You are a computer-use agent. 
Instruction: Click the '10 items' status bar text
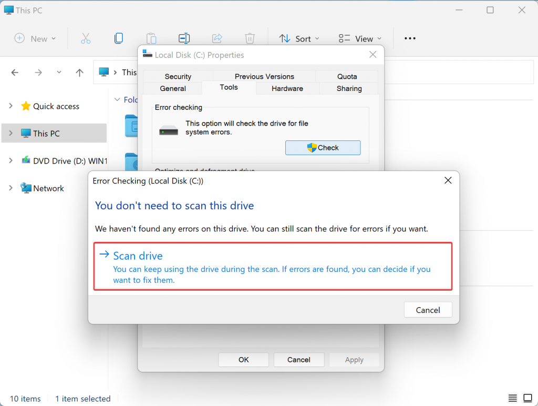(x=25, y=399)
